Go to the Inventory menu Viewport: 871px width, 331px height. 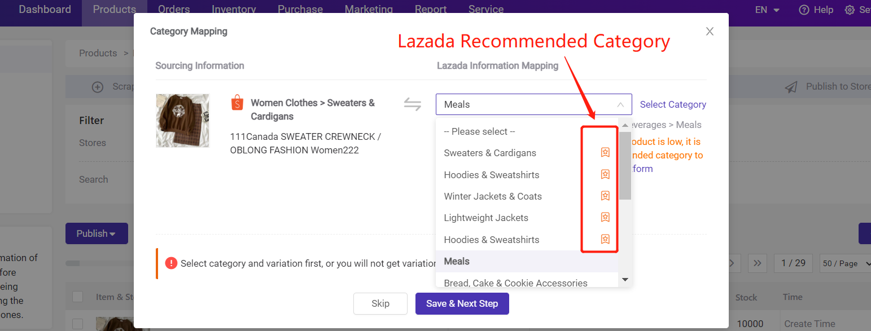pos(234,10)
